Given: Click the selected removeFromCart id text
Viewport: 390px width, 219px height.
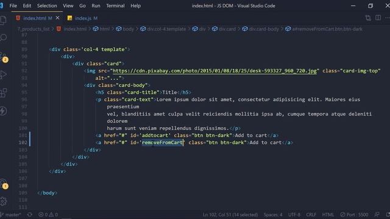Looking at the screenshot, I should tap(163, 142).
